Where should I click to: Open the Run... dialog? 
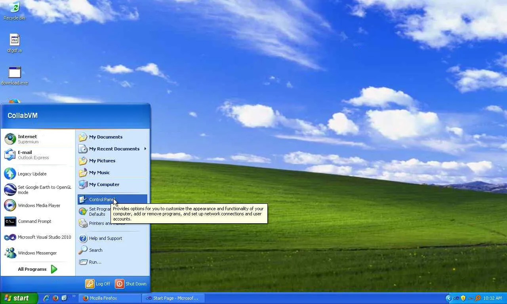(x=112, y=262)
